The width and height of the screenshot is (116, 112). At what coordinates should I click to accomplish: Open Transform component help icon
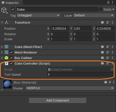[102, 22]
